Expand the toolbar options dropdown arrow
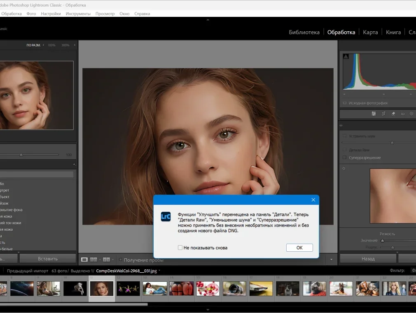 pyautogui.click(x=331, y=260)
